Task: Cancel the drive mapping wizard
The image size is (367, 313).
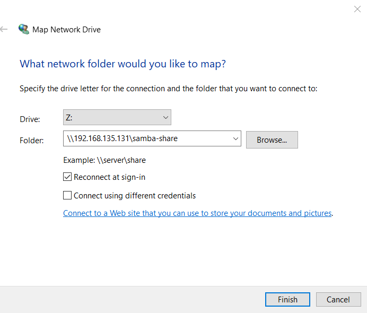Action: tap(338, 299)
